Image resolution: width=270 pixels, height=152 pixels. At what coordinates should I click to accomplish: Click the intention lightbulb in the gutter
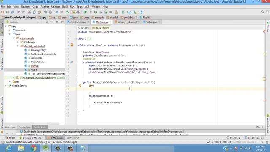pyautogui.click(x=80, y=86)
